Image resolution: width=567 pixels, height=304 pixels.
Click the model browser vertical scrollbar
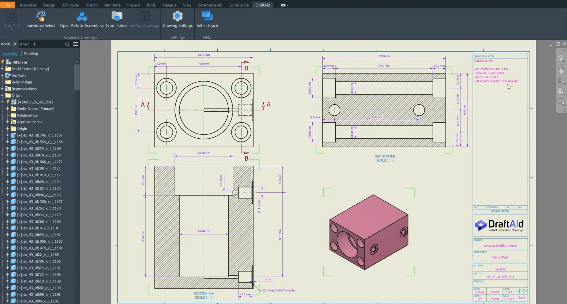point(77,77)
